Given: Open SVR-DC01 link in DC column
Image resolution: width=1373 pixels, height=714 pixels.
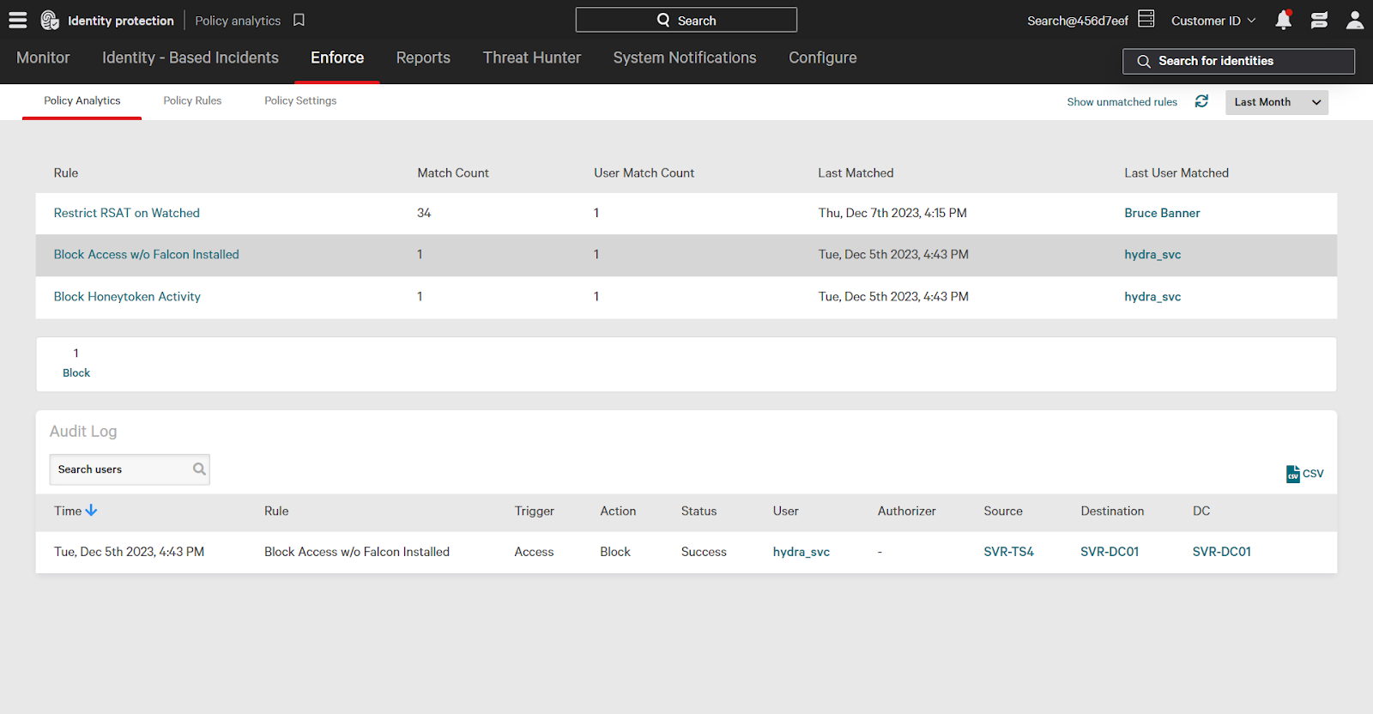Looking at the screenshot, I should tap(1222, 552).
